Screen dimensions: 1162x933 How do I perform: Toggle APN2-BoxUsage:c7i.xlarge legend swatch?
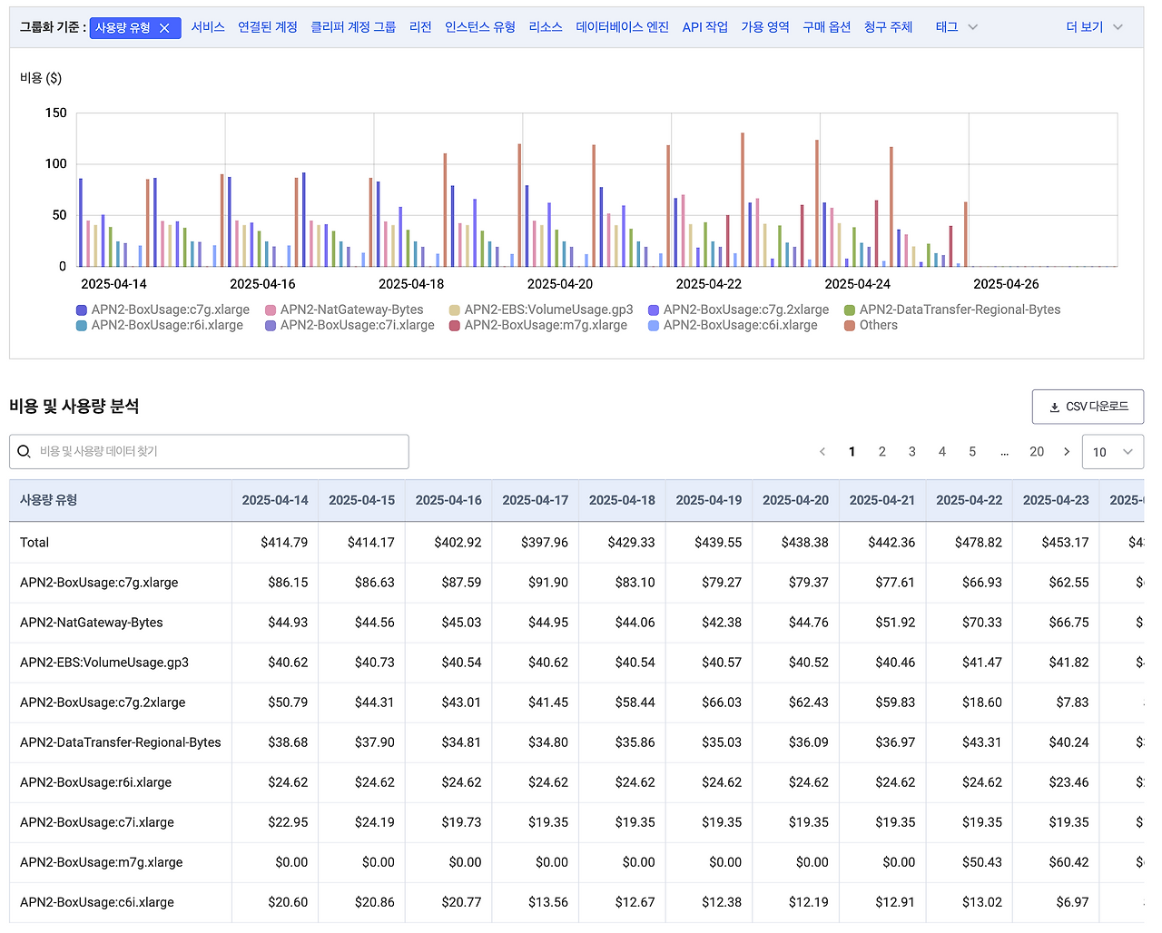pyautogui.click(x=271, y=326)
